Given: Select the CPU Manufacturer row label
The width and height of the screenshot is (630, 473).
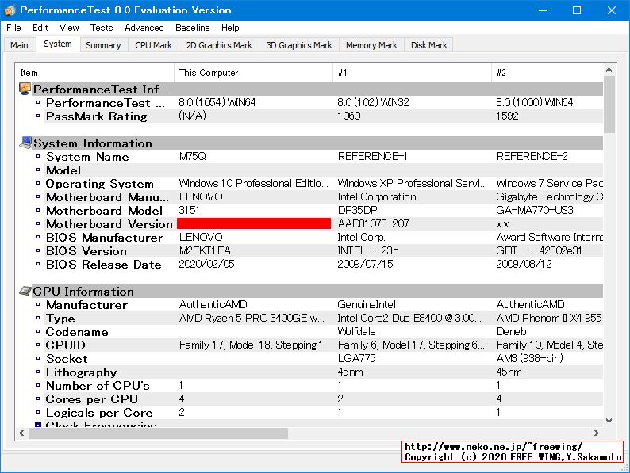Looking at the screenshot, I should 86,305.
